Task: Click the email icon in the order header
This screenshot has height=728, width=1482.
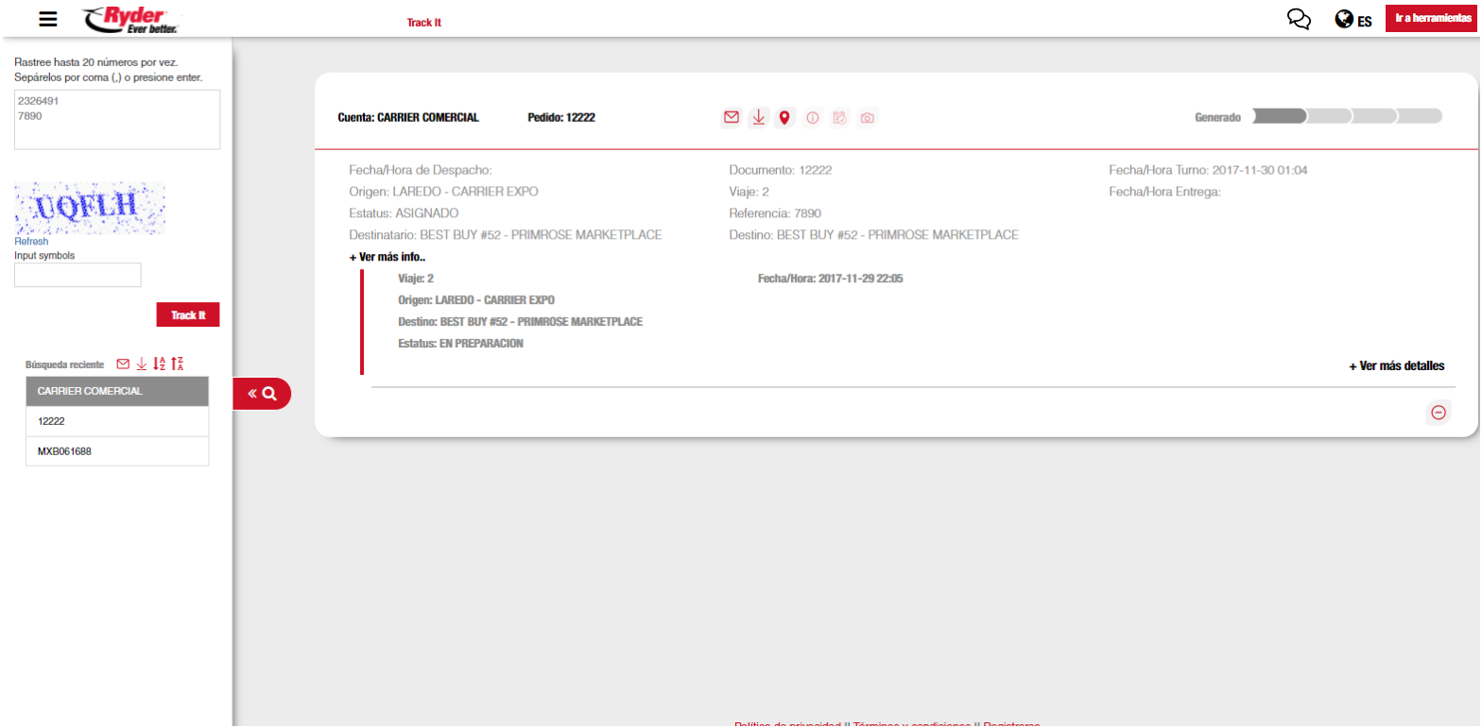Action: point(731,118)
